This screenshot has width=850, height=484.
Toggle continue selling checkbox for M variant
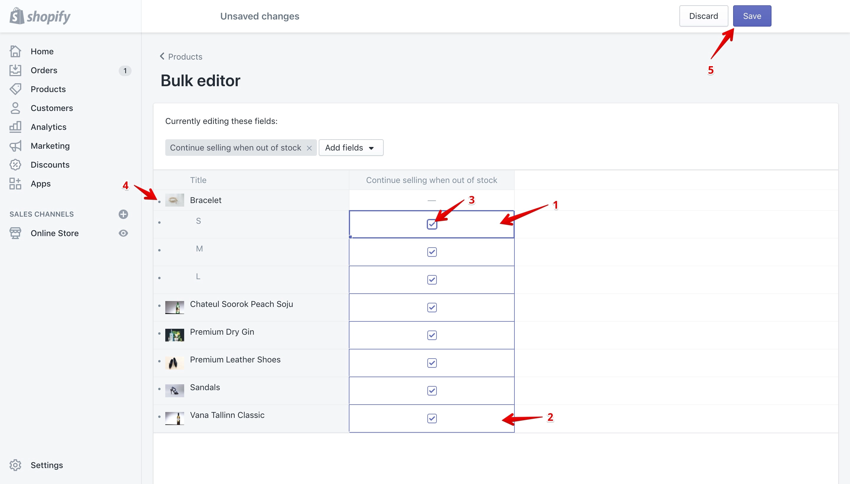point(432,252)
